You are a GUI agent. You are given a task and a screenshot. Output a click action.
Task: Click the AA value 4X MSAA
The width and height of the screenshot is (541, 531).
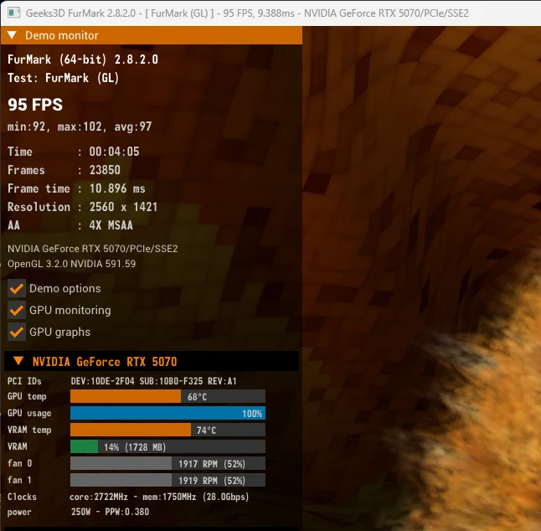click(111, 225)
